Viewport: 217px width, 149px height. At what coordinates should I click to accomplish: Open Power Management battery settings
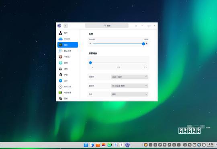68,93
